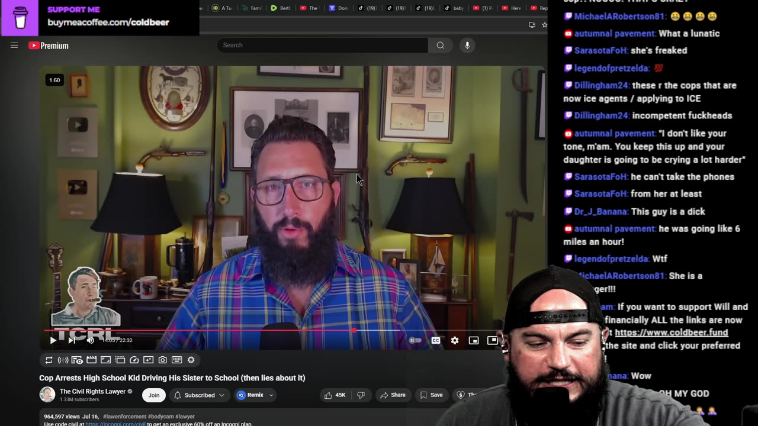The image size is (758, 426).
Task: Activate voice search microphone
Action: (467, 45)
